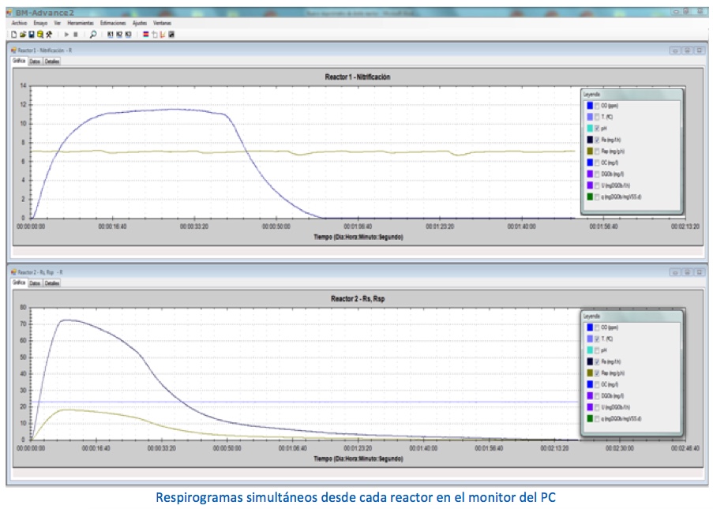Click the red-blue striped legend toolbar icon
Screen dimensions: 713x509
click(x=146, y=35)
